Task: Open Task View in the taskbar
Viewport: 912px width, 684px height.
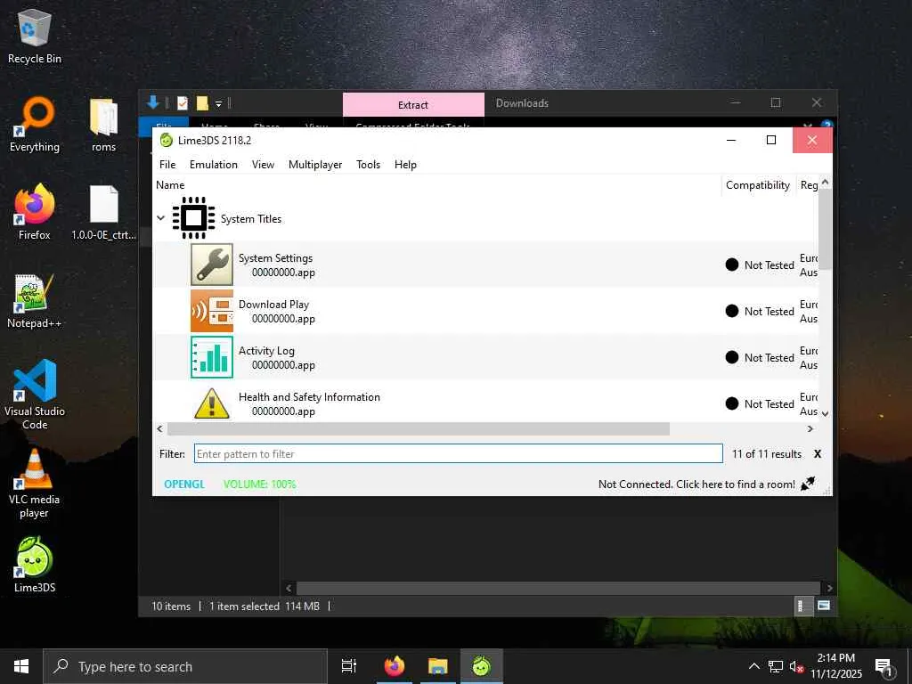Action: [x=349, y=666]
